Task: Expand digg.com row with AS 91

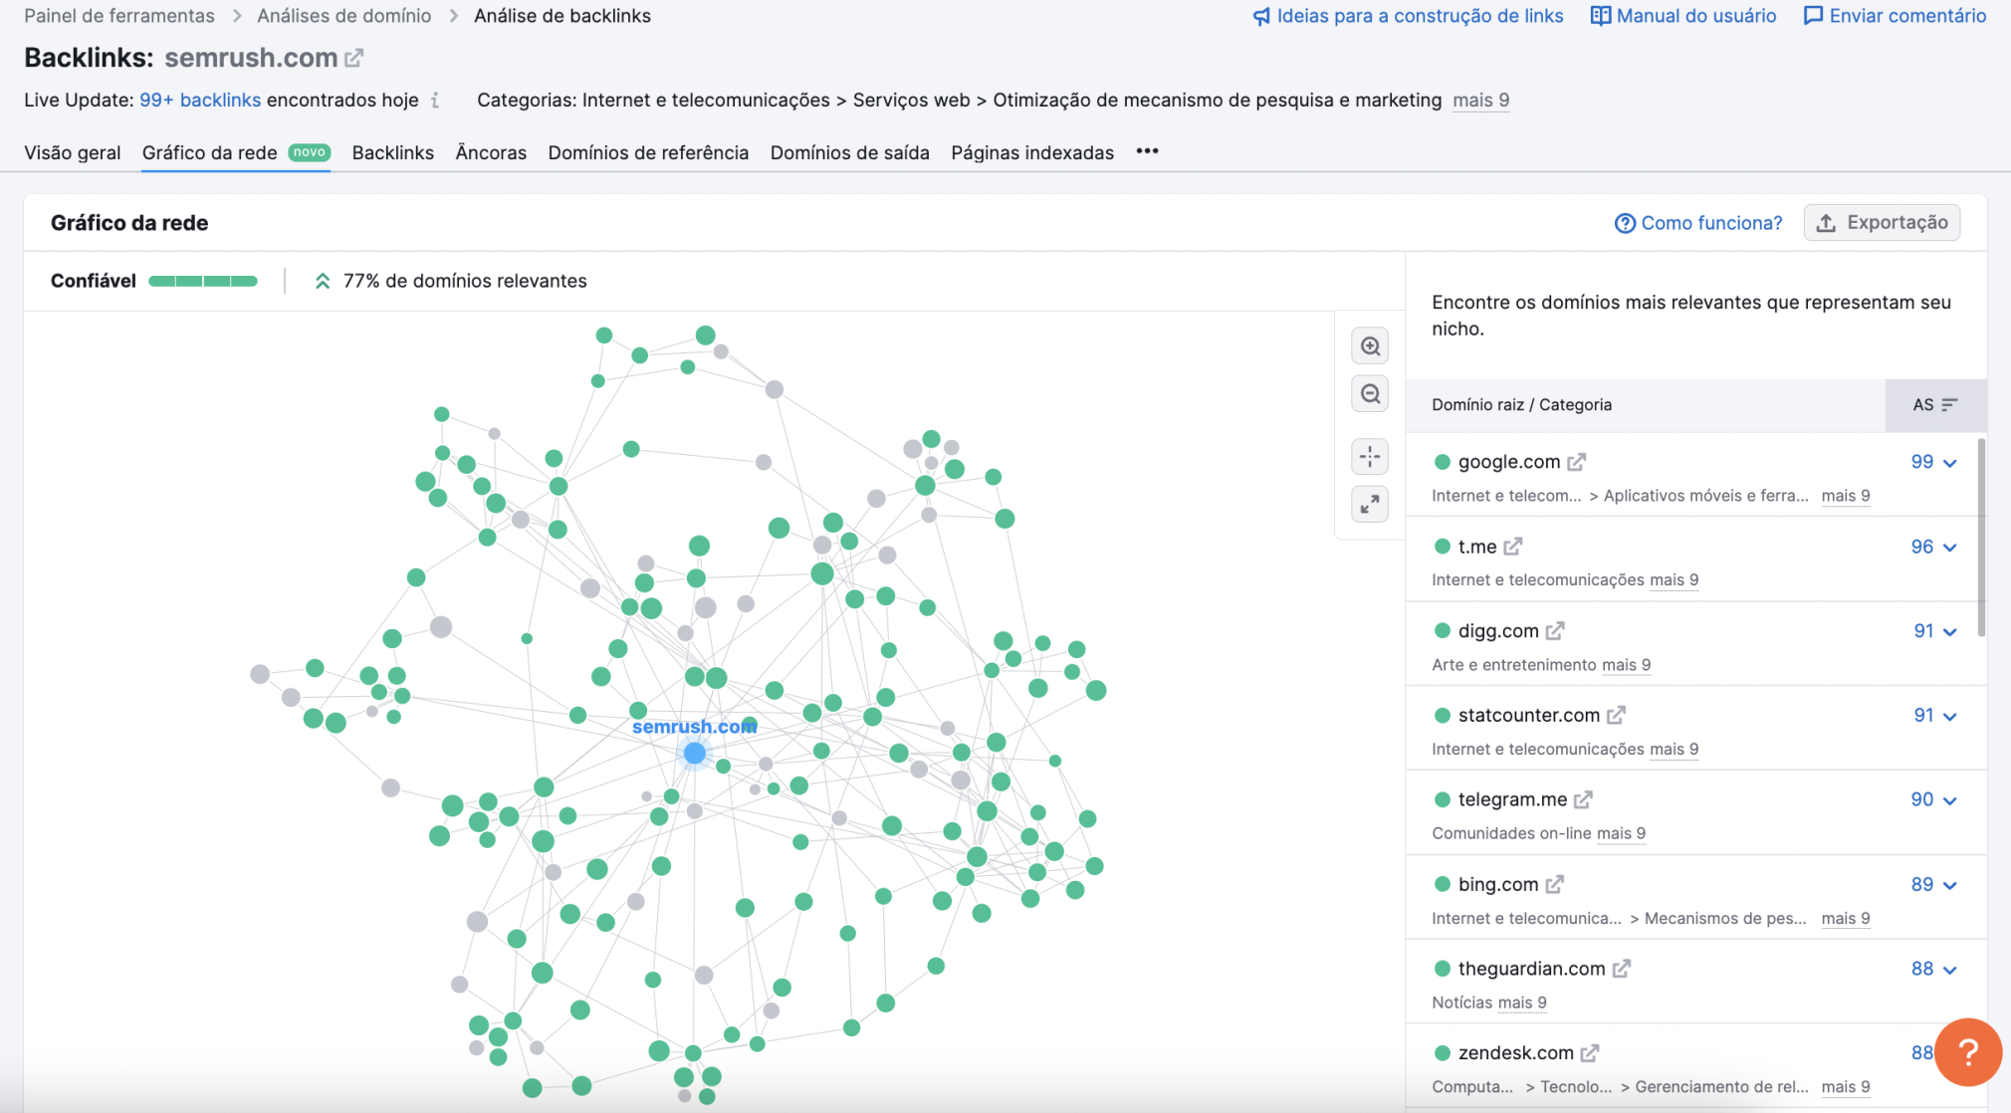Action: [x=1935, y=631]
